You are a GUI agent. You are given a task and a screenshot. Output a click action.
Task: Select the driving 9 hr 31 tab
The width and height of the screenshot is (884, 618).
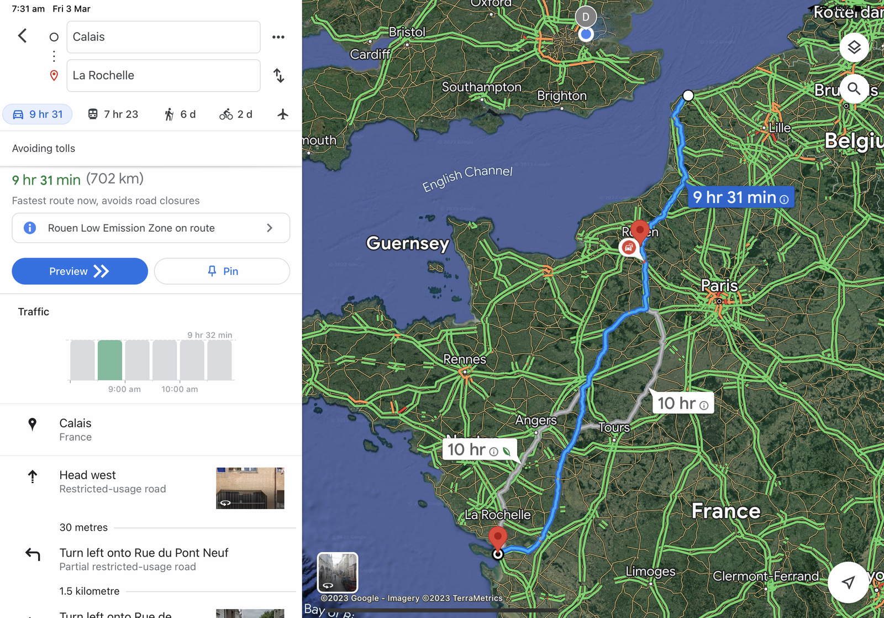(x=38, y=114)
